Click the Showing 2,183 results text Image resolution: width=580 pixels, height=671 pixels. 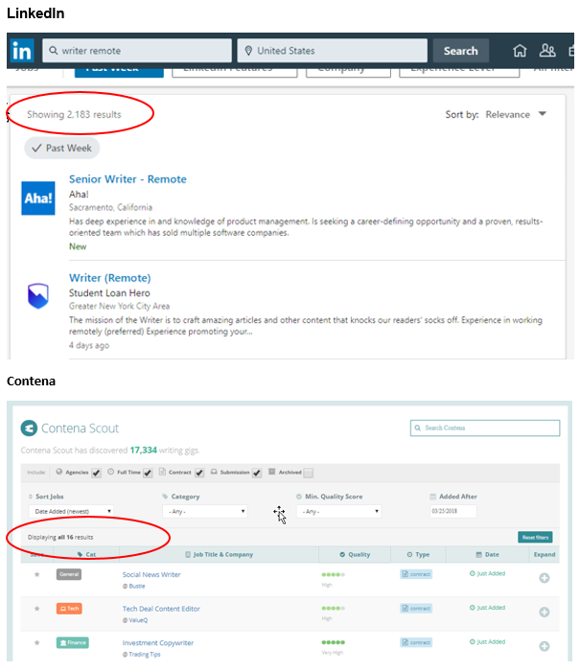[74, 114]
